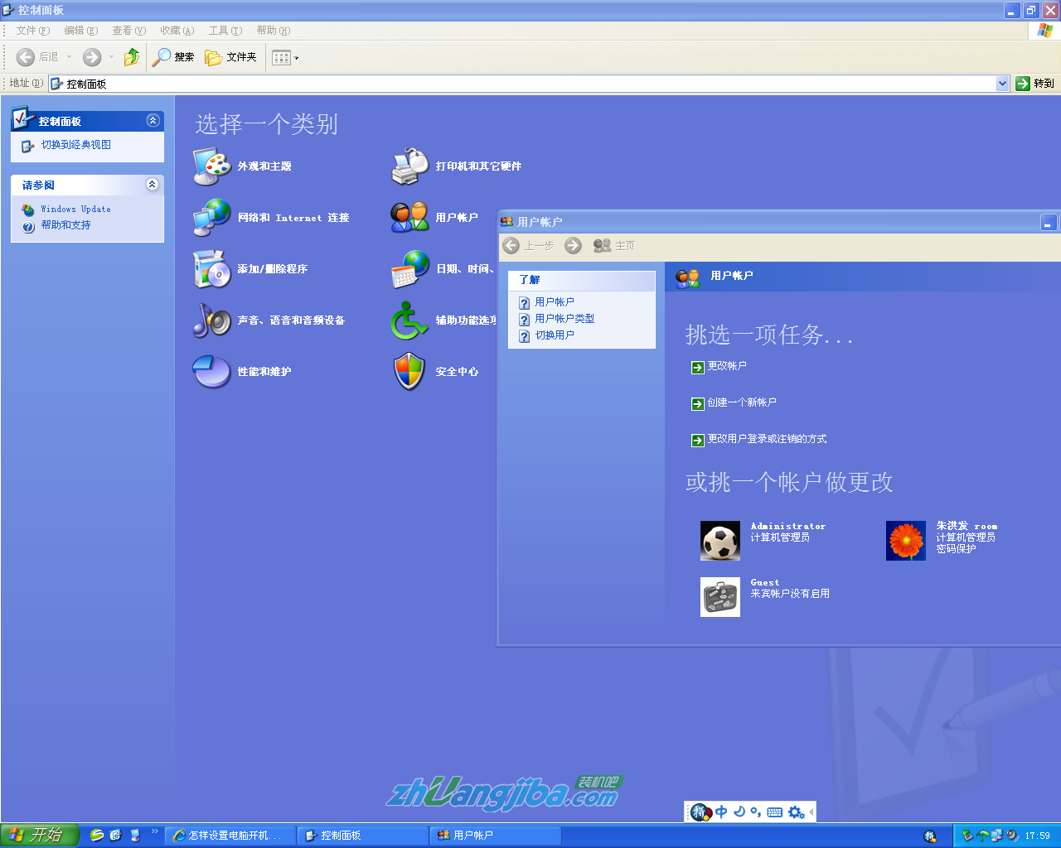
Task: Collapse the 控制面板 sidebar panel
Action: pyautogui.click(x=153, y=121)
